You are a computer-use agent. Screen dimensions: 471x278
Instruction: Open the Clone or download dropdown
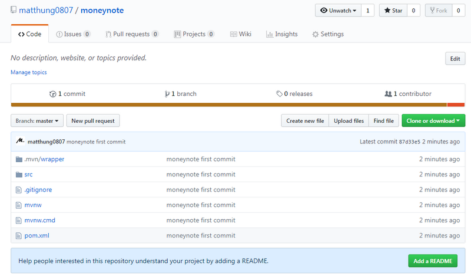(x=433, y=121)
